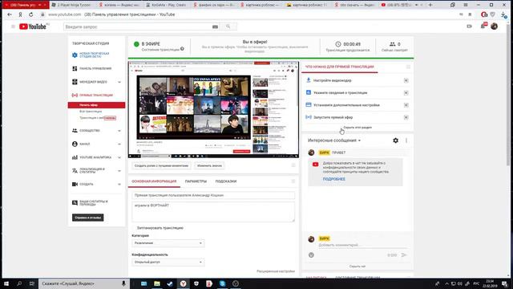
Task: Open the Интересные сообщения chat filter dropdown
Action: pos(334,140)
